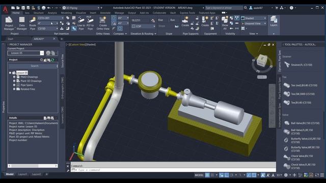326x183 pixels.
Task: Click Show All in the Visibility panel
Action: (x=225, y=23)
